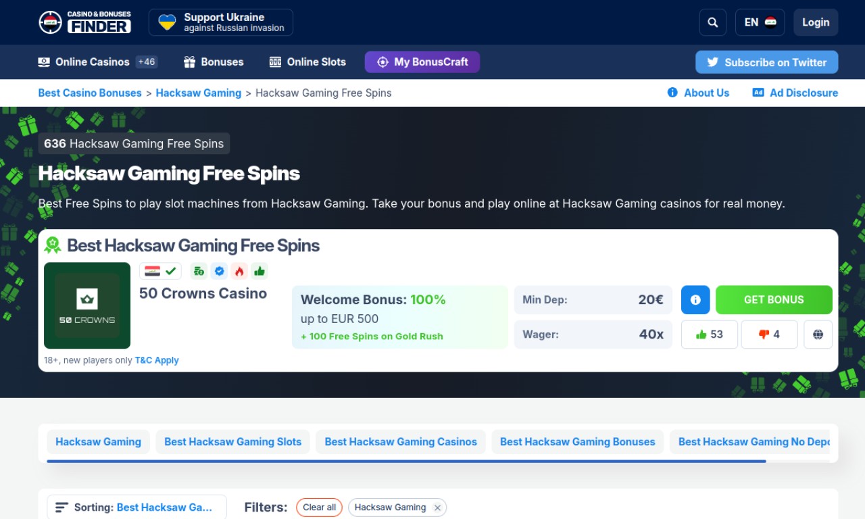Open 50 Crowns Casino title
This screenshot has height=519, width=865.
203,293
